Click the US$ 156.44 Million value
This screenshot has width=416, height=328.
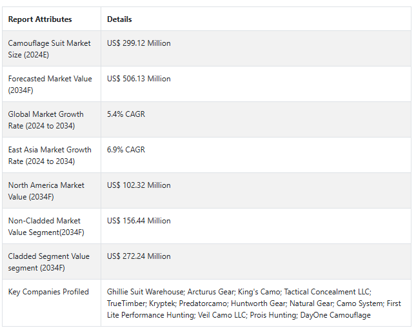139,221
